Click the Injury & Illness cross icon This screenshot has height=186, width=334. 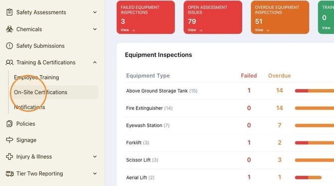click(x=9, y=157)
